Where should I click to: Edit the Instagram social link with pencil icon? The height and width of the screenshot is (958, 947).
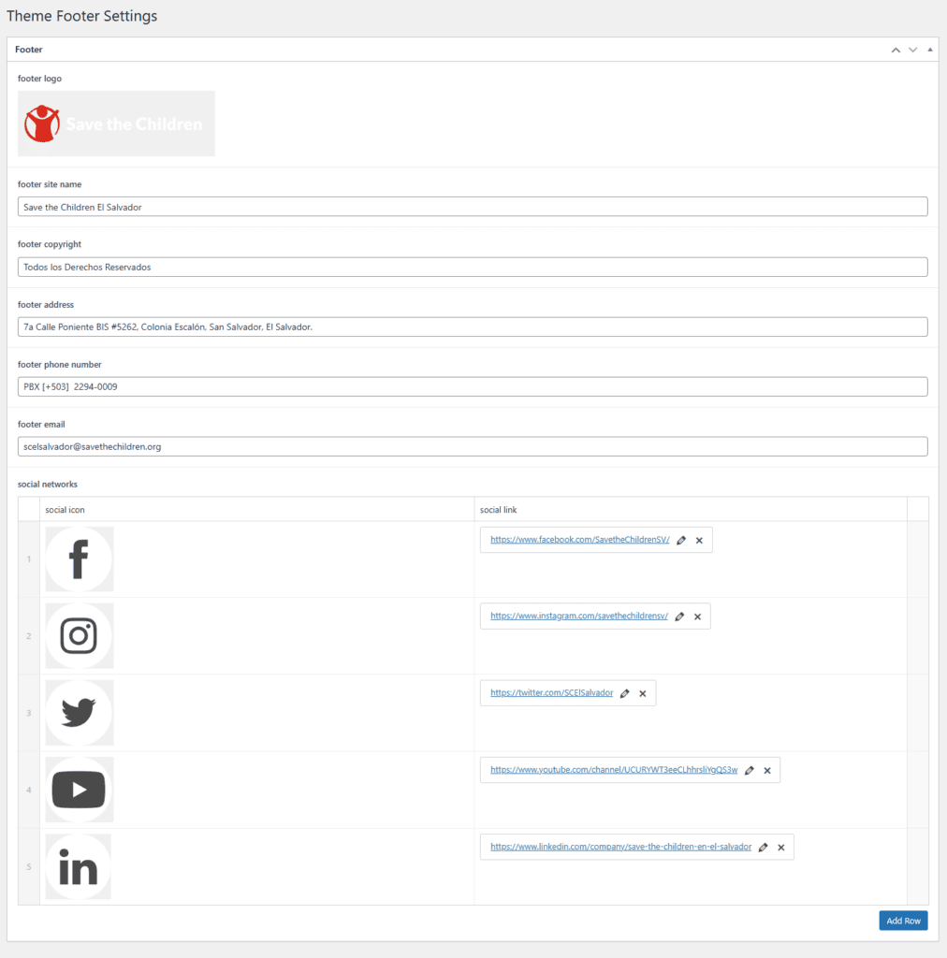pyautogui.click(x=679, y=617)
